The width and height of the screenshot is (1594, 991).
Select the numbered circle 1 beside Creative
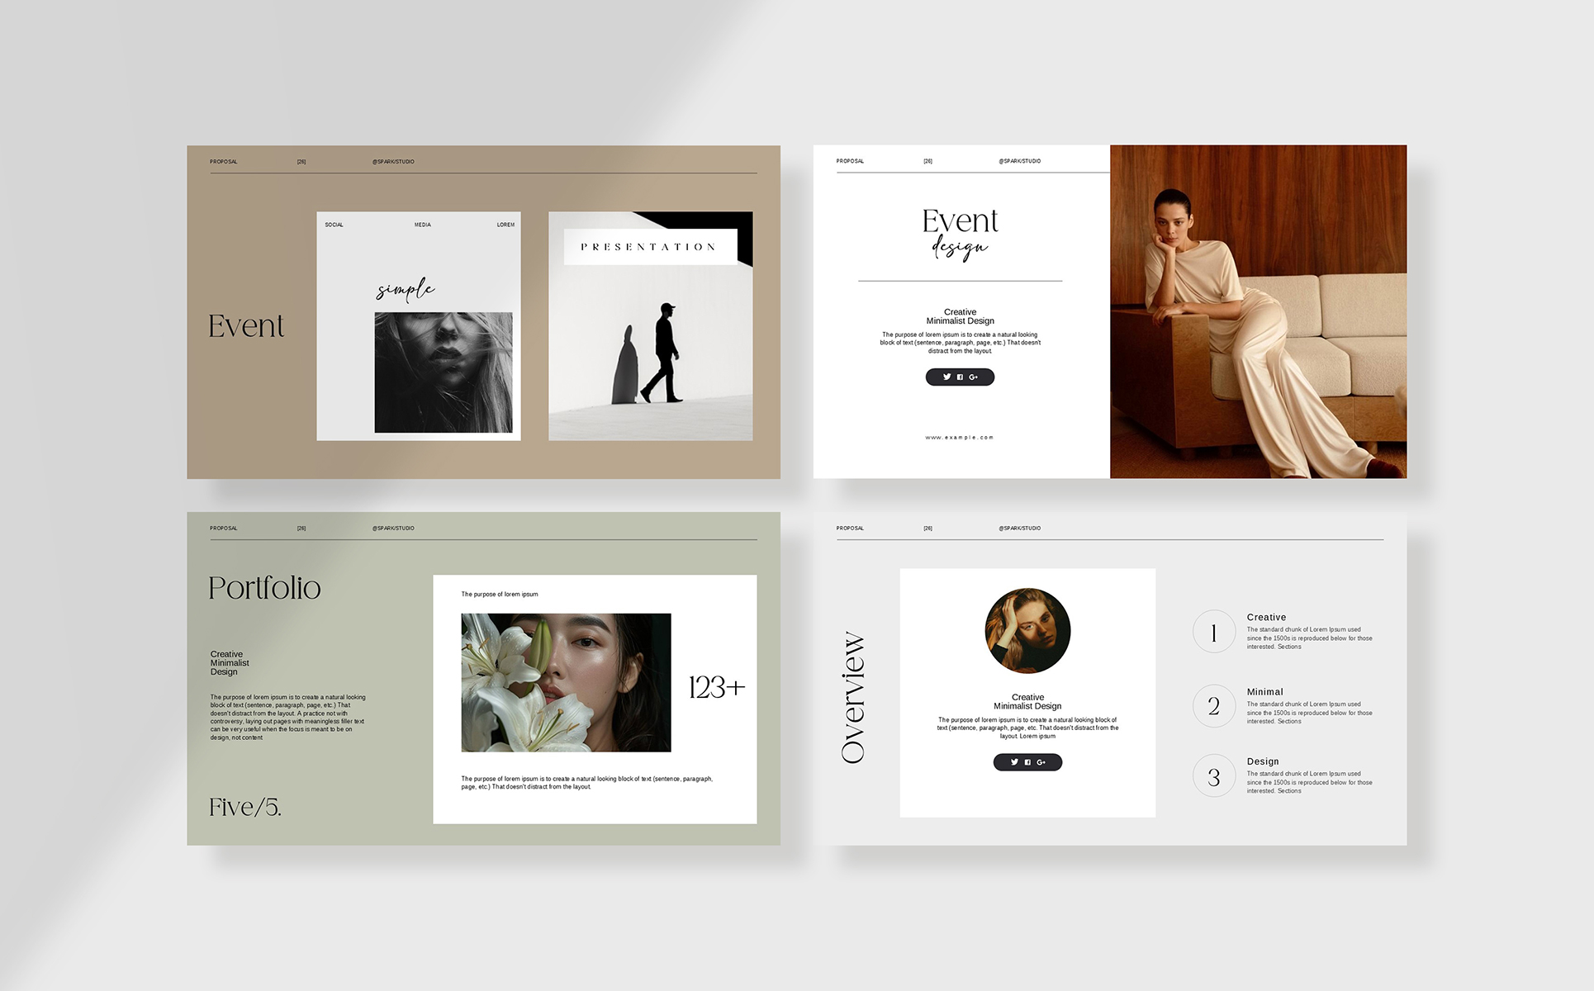pos(1213,632)
